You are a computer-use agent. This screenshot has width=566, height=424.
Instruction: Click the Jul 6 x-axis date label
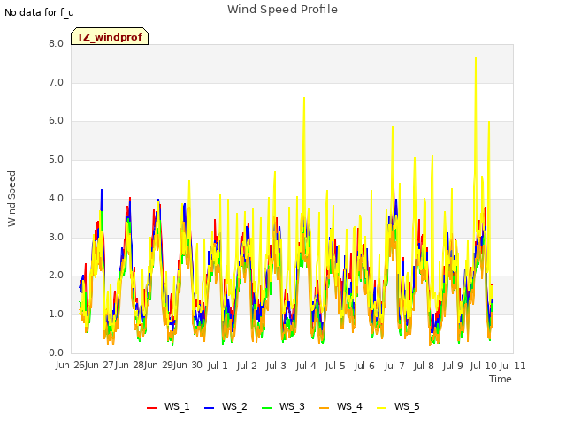pos(364,366)
